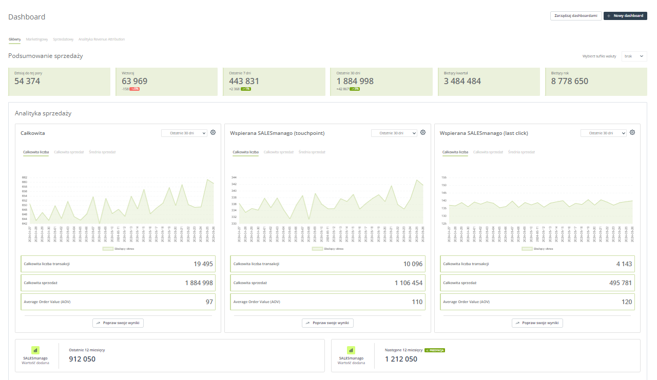Image resolution: width=657 pixels, height=380 pixels.
Task: Click Nowy dashboard button
Action: [x=625, y=16]
